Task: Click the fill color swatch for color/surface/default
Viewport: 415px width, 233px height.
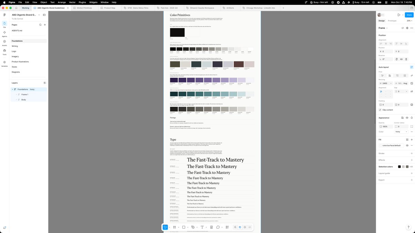Action: click(x=381, y=145)
